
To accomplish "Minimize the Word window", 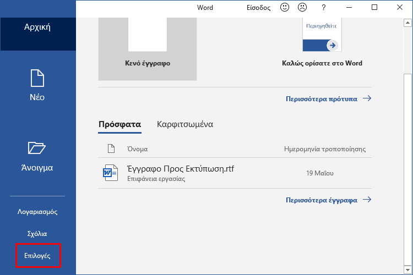I will click(349, 7).
